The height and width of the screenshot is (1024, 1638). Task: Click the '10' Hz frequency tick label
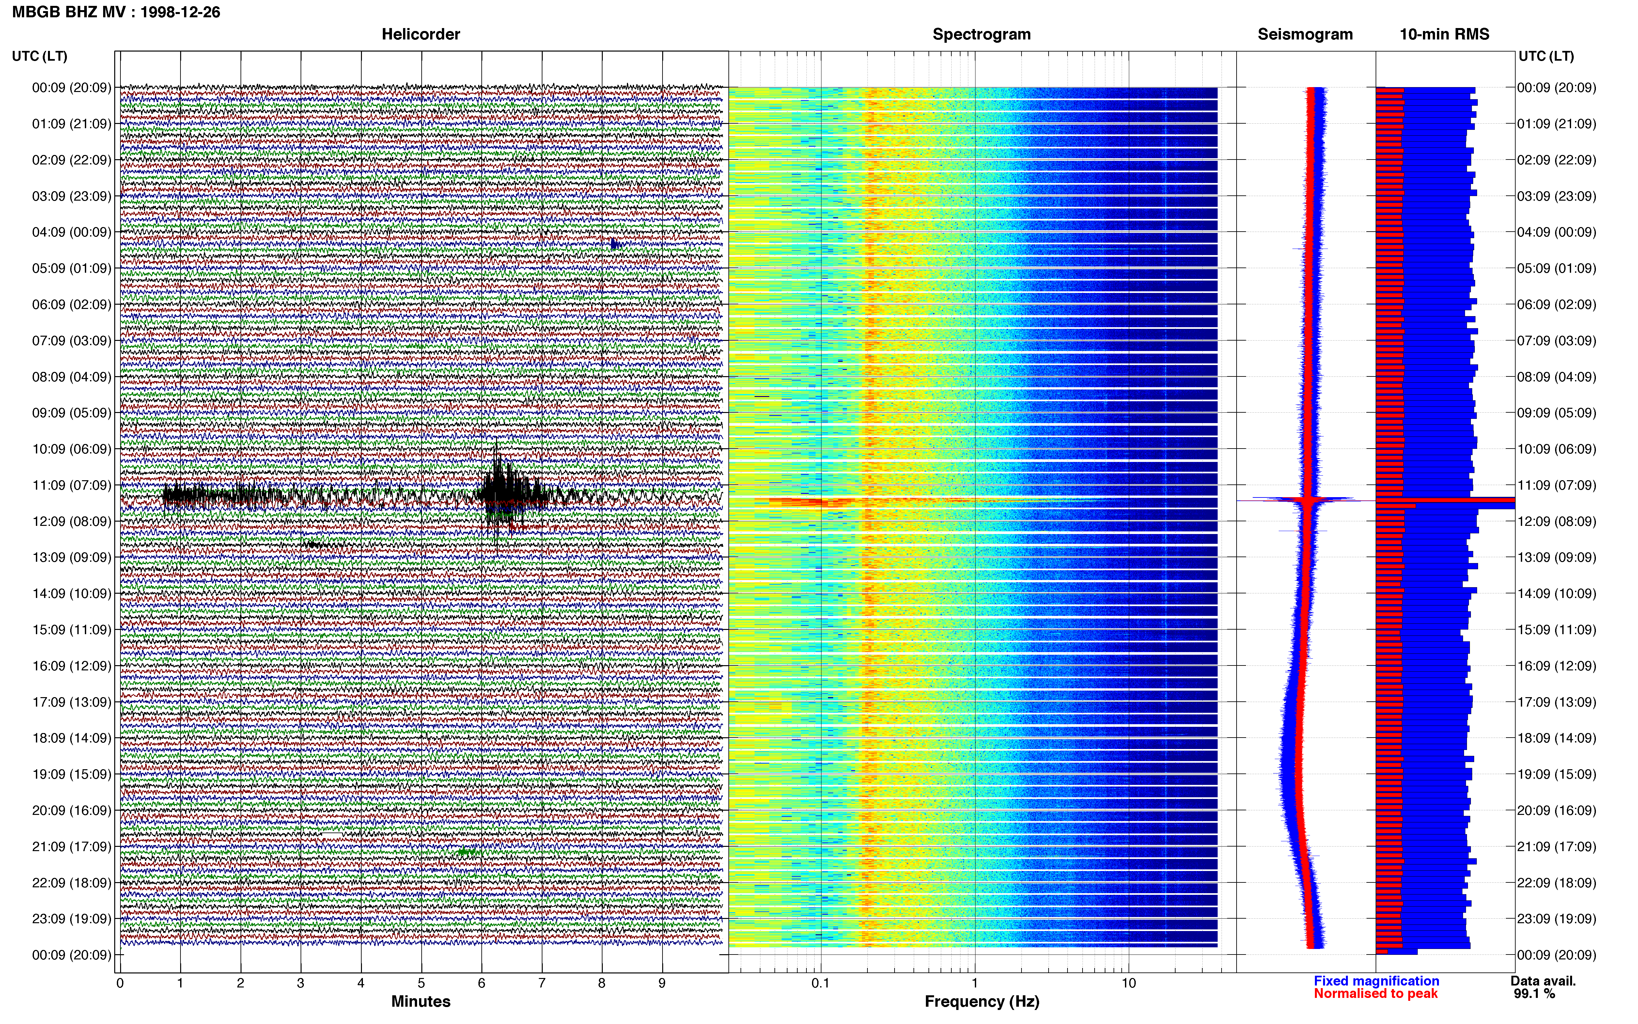point(1129,983)
